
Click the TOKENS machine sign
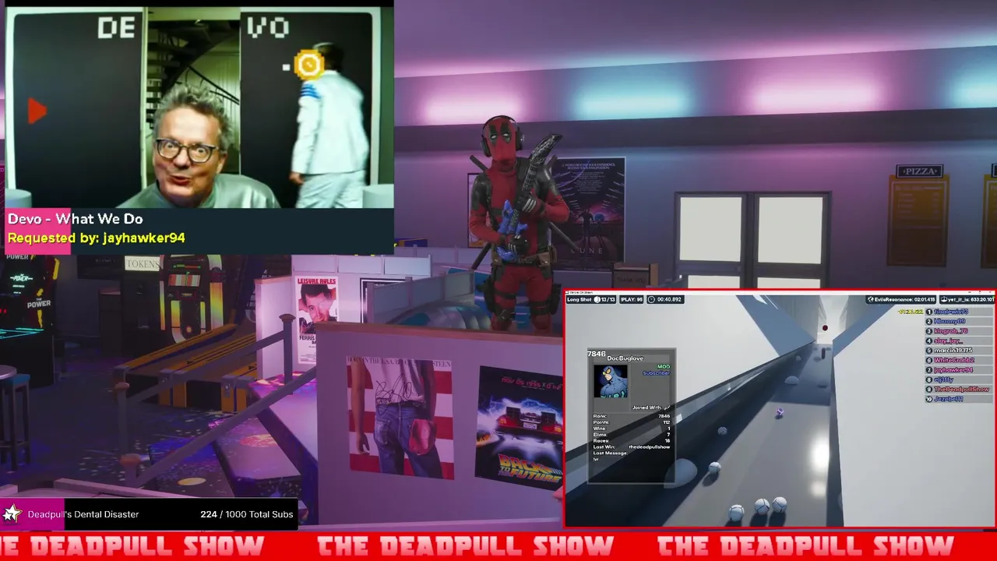[142, 264]
